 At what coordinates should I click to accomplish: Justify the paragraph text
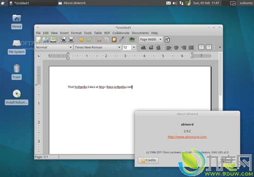pyautogui.click(x=191, y=48)
